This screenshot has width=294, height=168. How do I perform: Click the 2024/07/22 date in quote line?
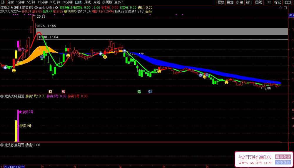(x=9, y=11)
